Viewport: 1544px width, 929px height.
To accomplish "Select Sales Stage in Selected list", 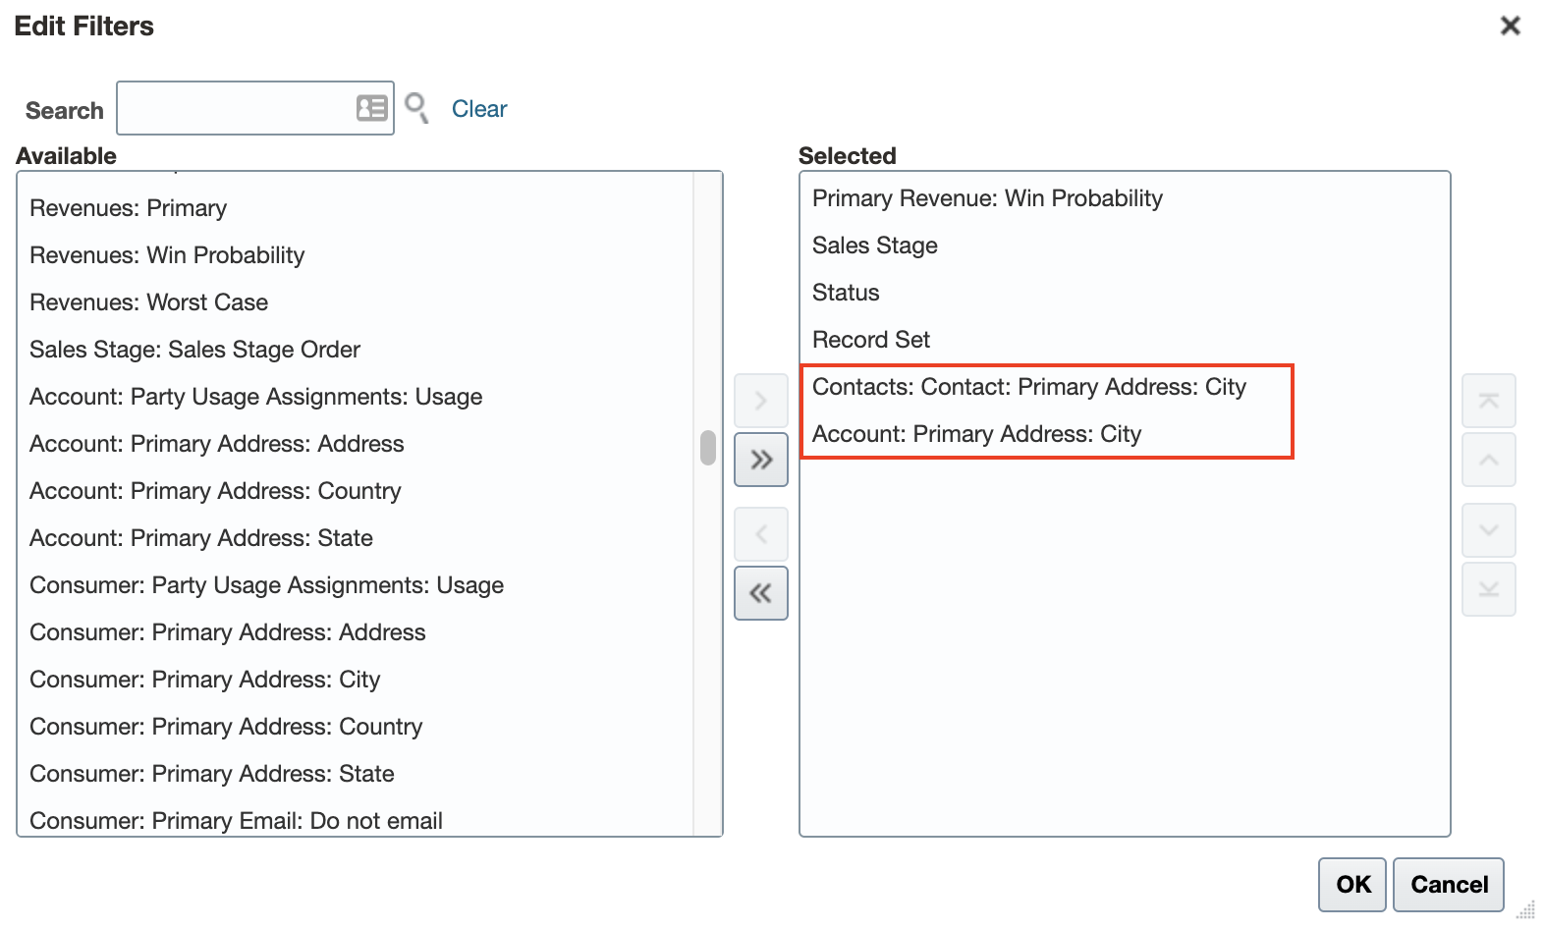I will [874, 246].
